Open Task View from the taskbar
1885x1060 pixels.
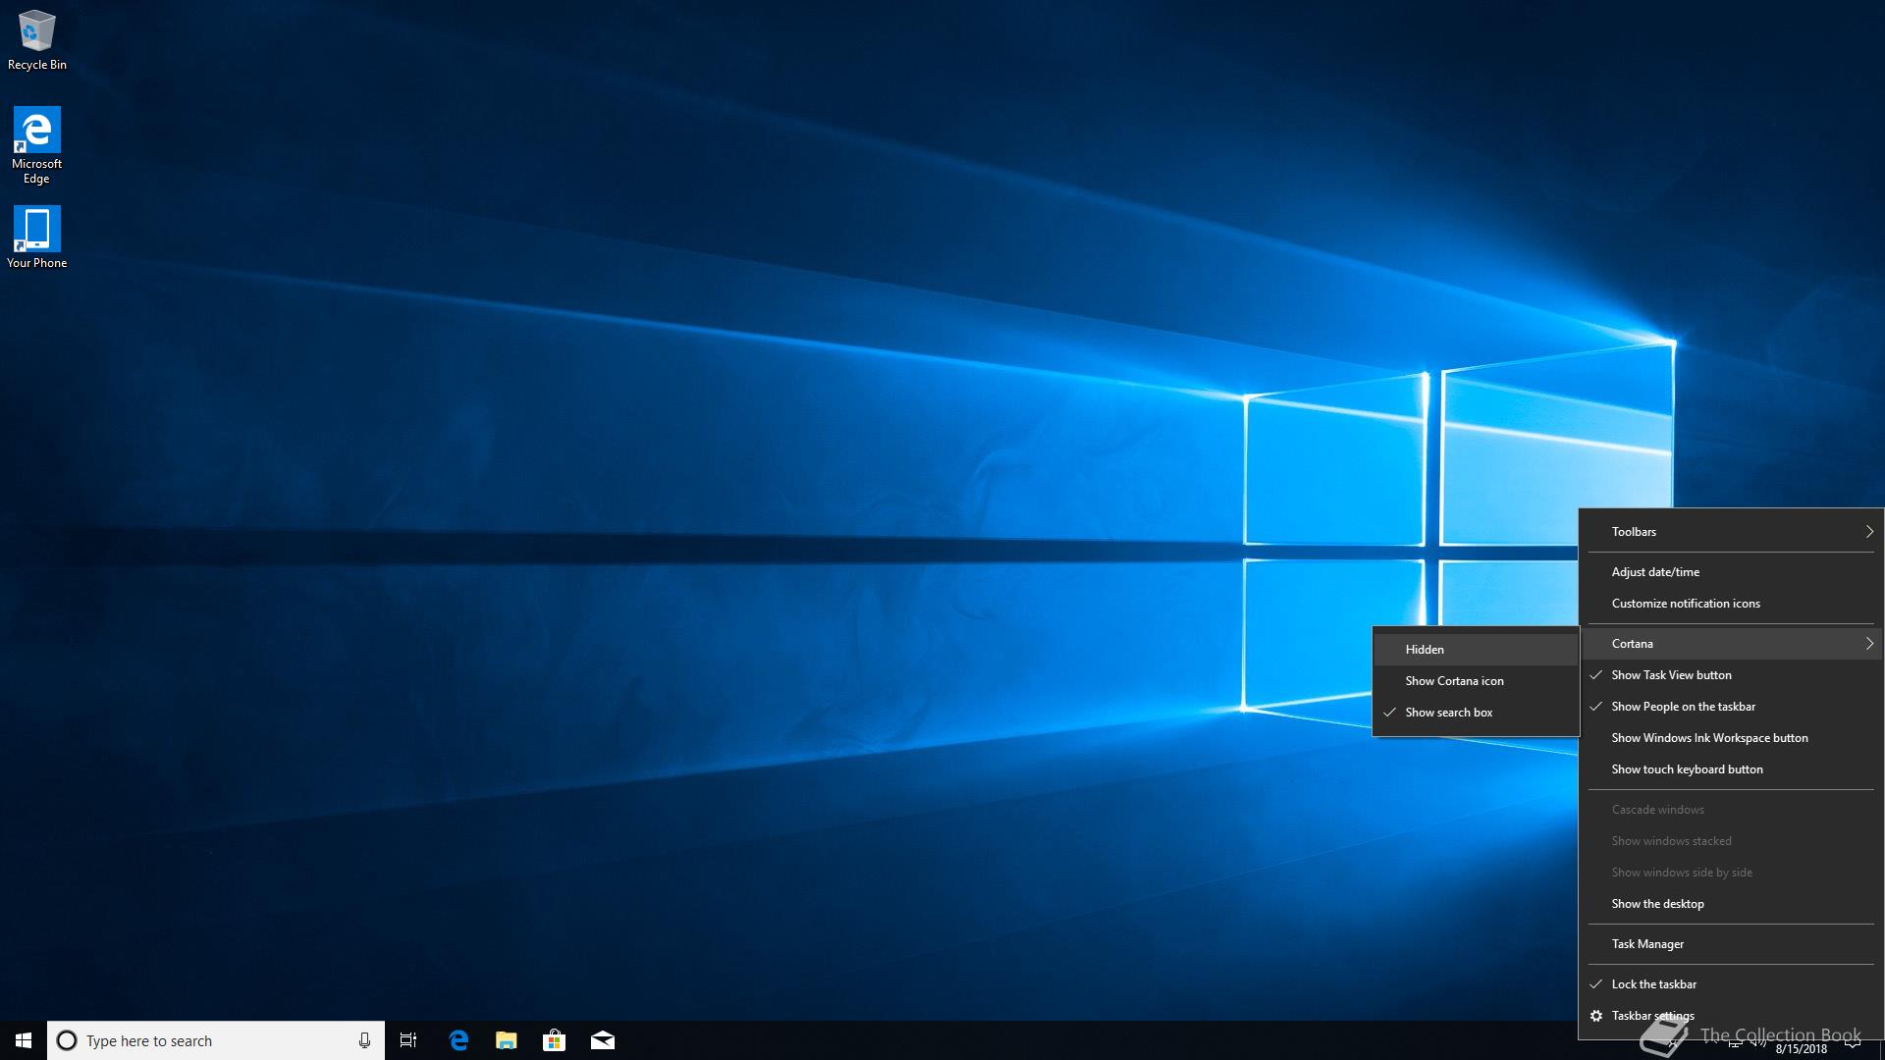click(x=408, y=1040)
